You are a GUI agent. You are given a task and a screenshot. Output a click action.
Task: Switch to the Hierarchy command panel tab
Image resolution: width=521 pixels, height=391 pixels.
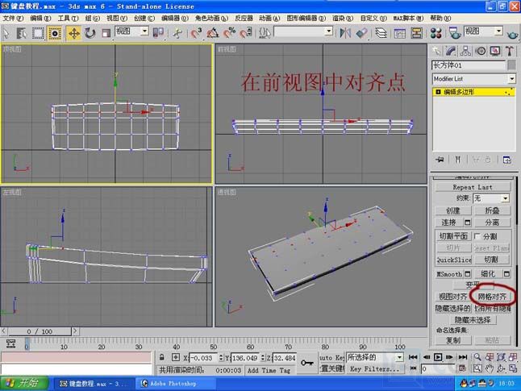(465, 51)
